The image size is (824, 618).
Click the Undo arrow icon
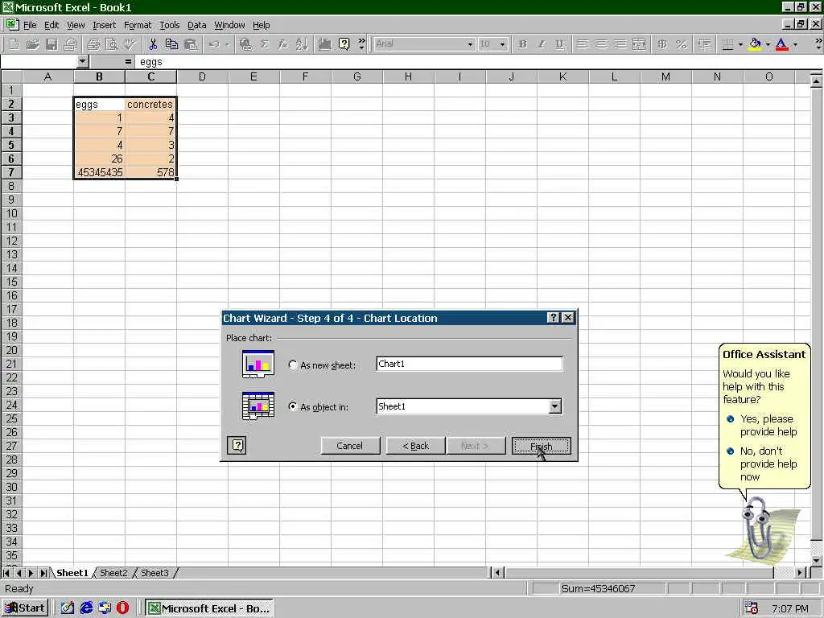214,45
